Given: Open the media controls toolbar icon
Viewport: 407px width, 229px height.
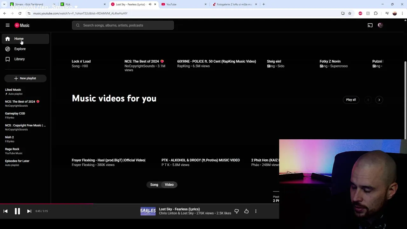Looking at the screenshot, I should 387,13.
